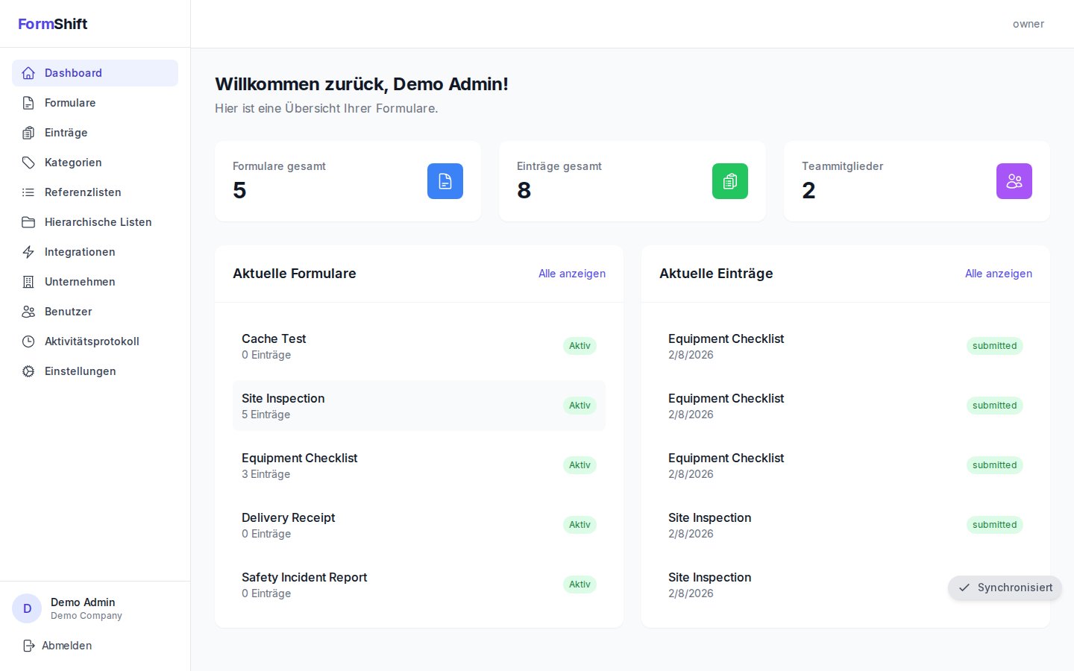Viewport: 1074px width, 671px height.
Task: Open Referenzlisten using the list icon
Action: click(28, 192)
